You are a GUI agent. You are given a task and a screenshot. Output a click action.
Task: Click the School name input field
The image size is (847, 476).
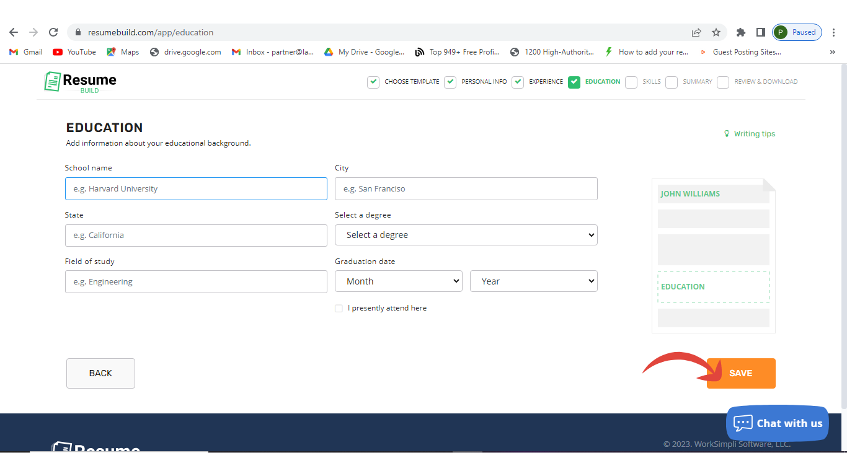(196, 189)
